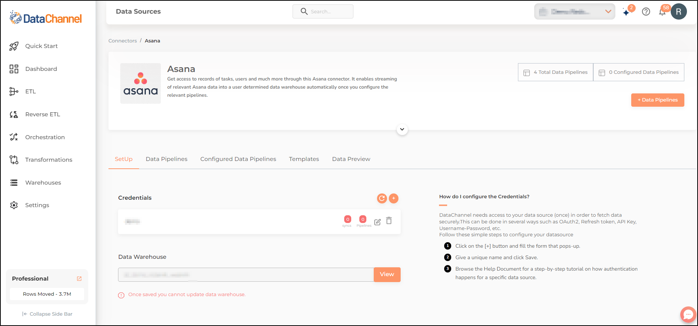Open the notifications bell
Viewport: 698px width, 326px height.
[662, 12]
